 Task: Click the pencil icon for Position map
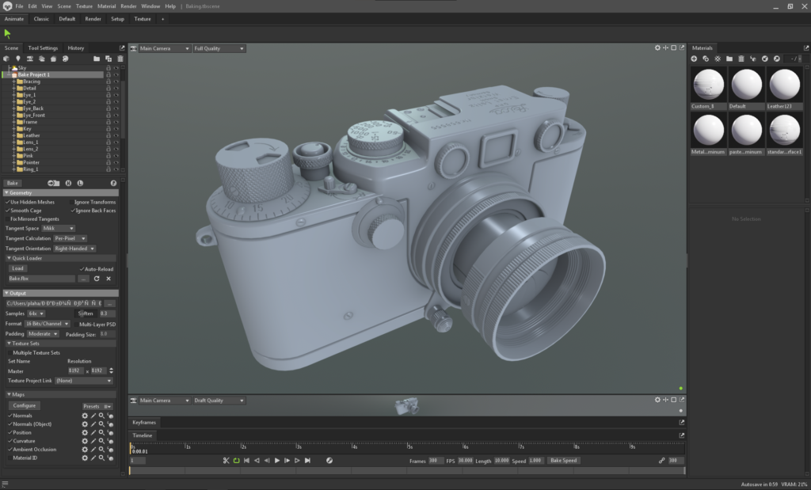(x=93, y=432)
